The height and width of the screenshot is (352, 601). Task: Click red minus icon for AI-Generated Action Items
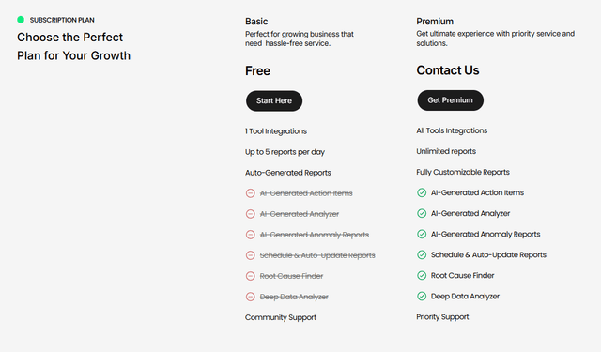point(251,193)
